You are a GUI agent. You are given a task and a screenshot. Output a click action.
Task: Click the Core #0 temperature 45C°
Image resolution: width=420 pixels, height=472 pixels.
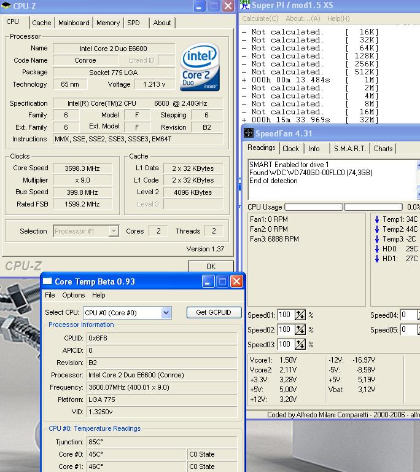(136, 454)
